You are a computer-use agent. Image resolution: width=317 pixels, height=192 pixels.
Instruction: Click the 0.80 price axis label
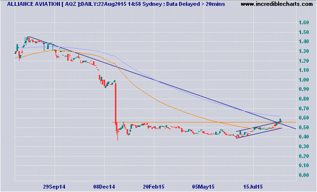click(x=304, y=99)
